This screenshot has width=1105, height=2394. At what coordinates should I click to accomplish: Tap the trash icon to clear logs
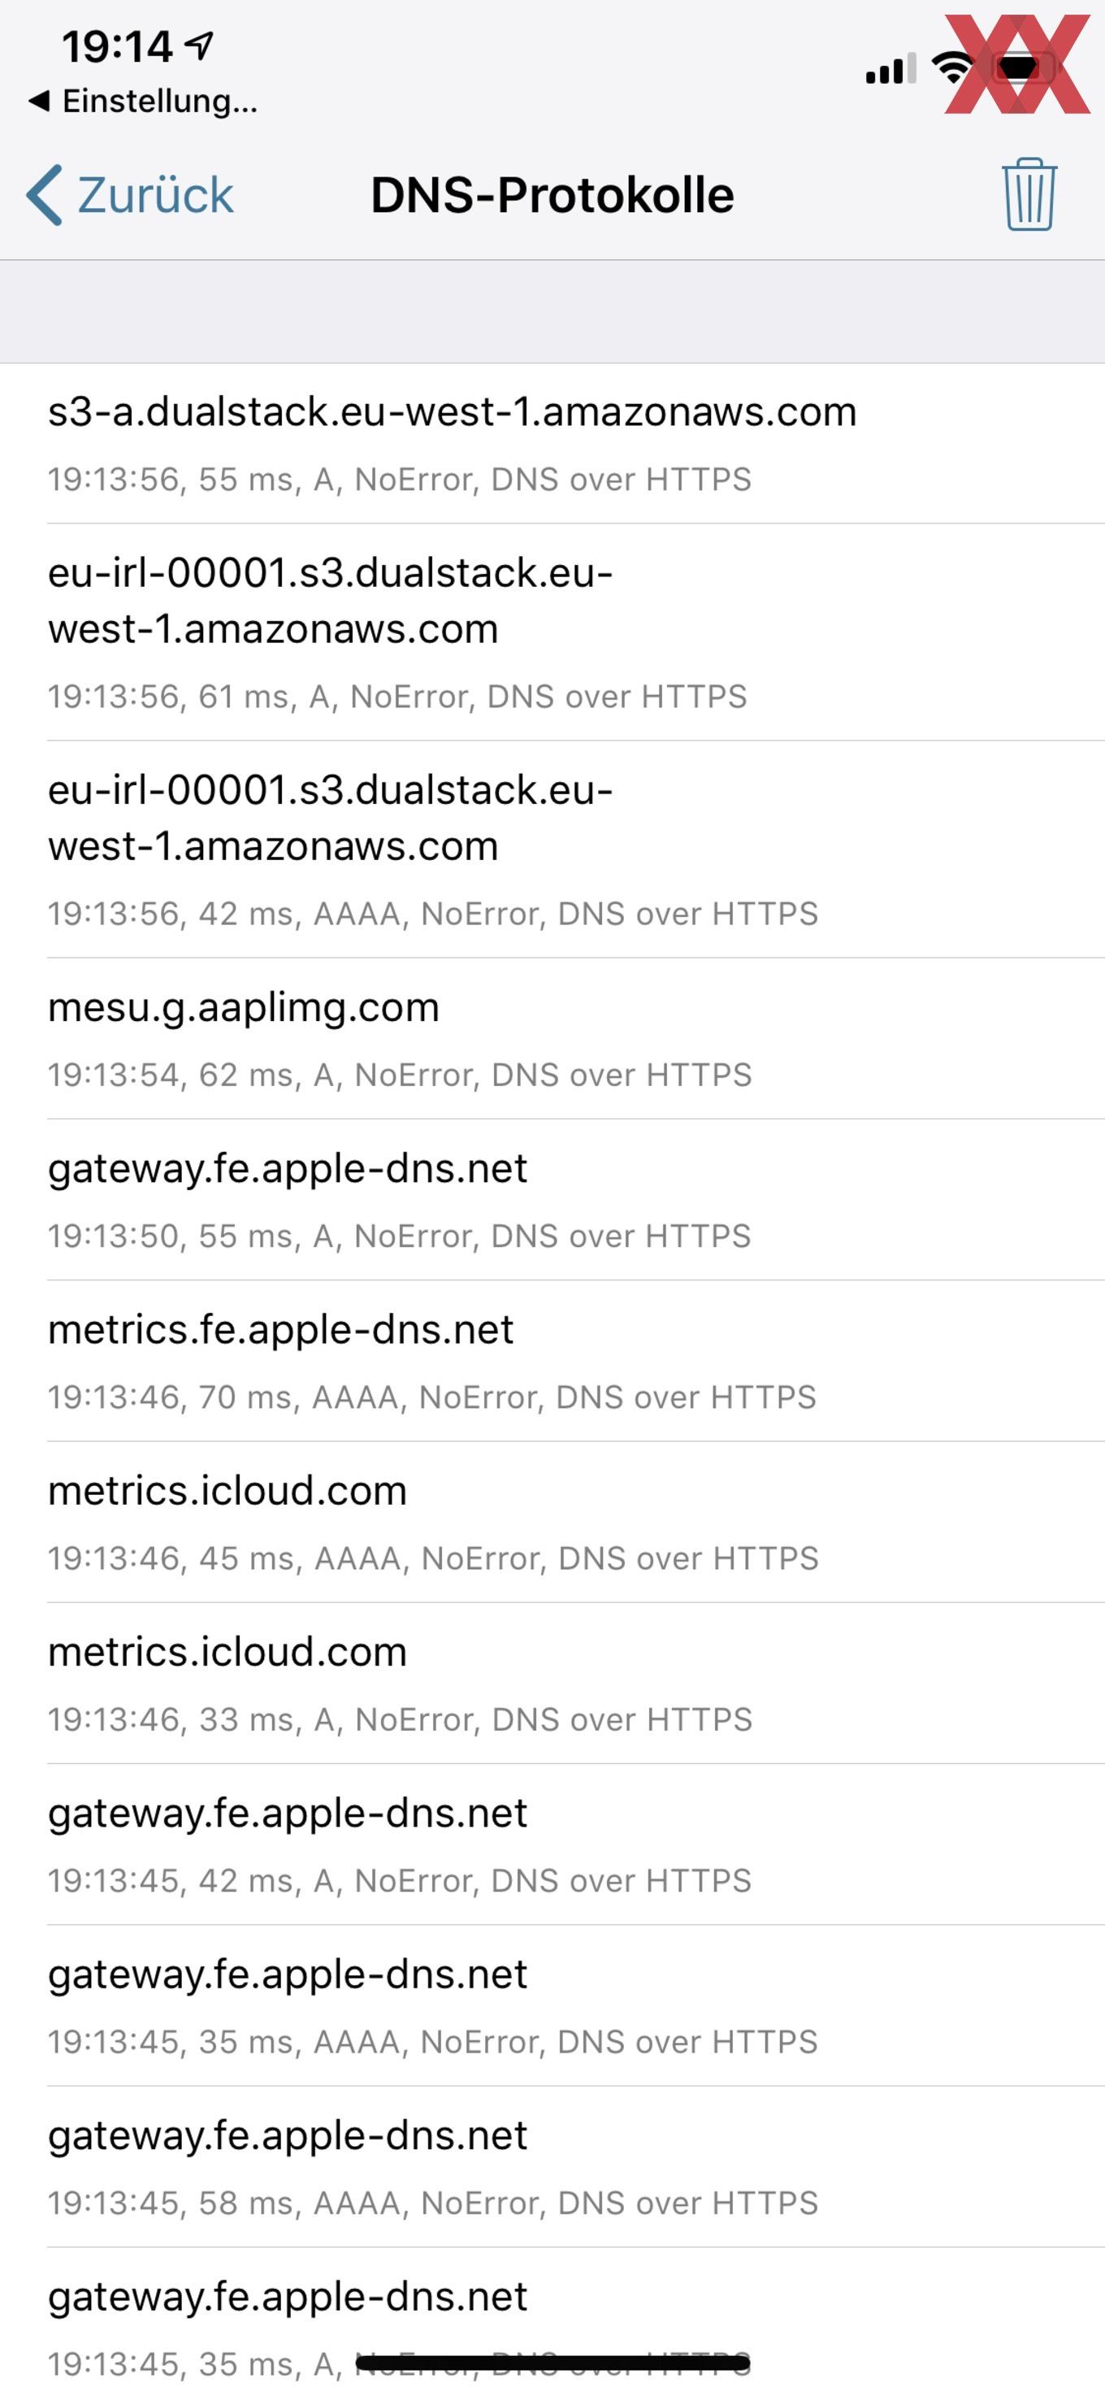click(1029, 194)
